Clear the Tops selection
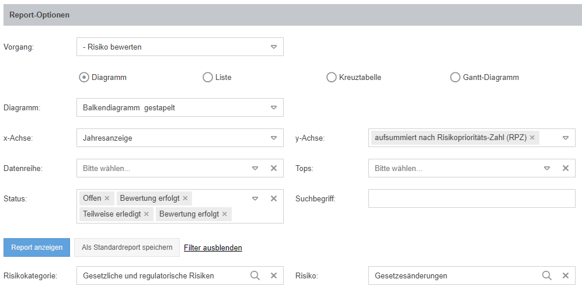Image resolution: width=582 pixels, height=293 pixels. 565,168
